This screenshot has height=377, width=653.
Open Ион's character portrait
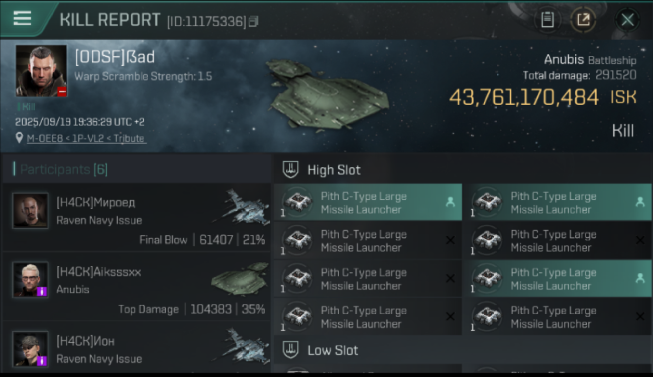(x=31, y=349)
